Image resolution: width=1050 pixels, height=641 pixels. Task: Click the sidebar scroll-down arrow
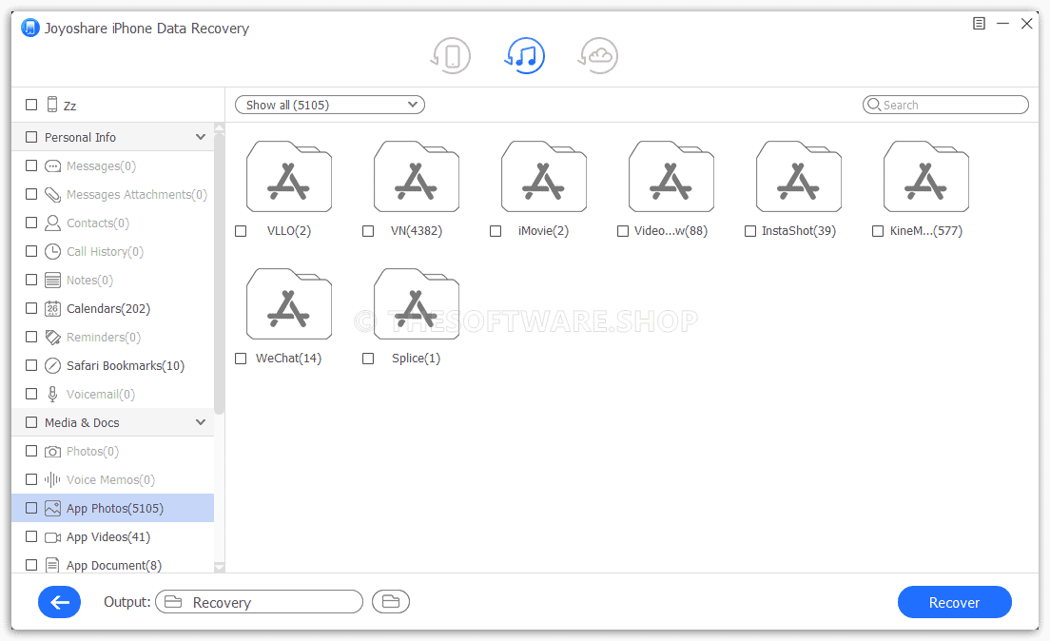click(x=219, y=568)
